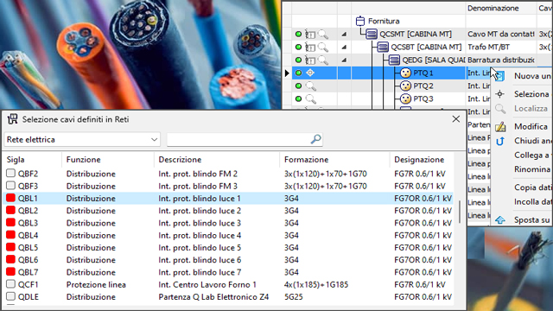Click the QCSBT switchboard icon in tree
The image size is (553, 311).
coord(383,47)
